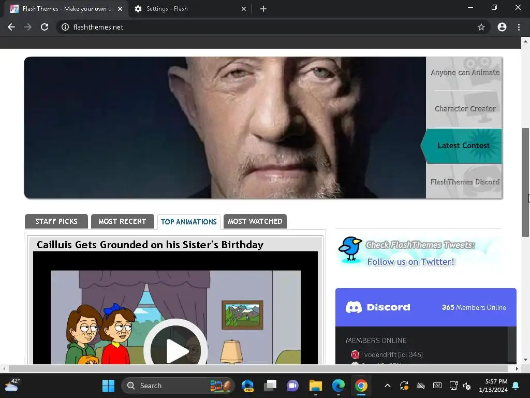Open the Windows Start menu
This screenshot has height=398, width=530.
(x=109, y=386)
